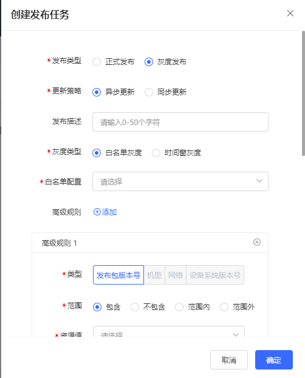Click the plus icon next to 添加
305x378 pixels.
(97, 212)
